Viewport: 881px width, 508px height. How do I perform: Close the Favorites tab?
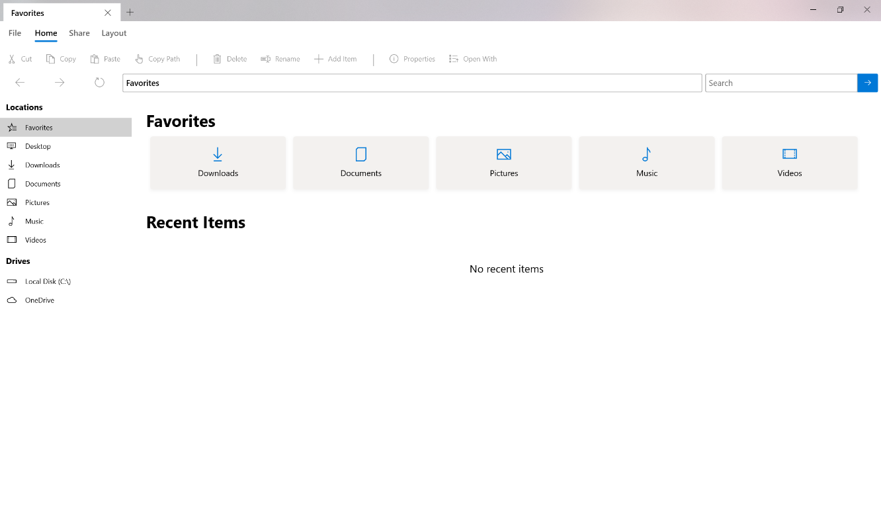108,13
